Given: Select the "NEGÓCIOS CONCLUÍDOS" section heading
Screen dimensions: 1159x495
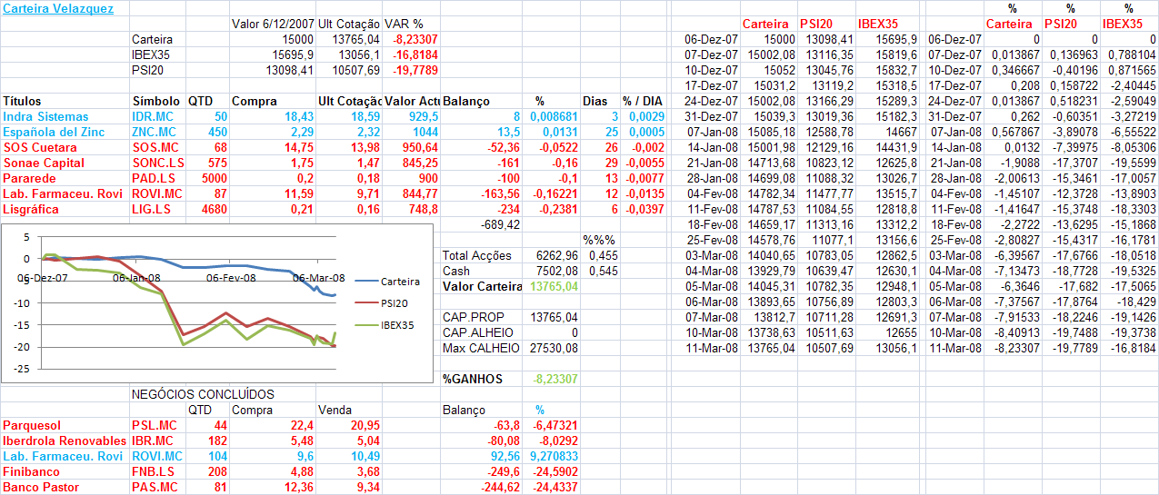Looking at the screenshot, I should (203, 394).
